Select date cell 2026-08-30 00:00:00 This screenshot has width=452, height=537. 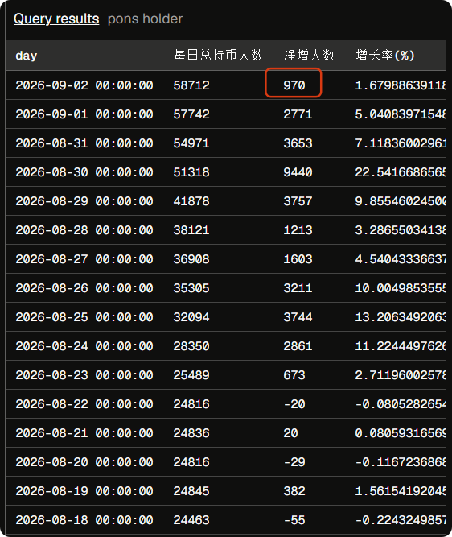click(84, 172)
